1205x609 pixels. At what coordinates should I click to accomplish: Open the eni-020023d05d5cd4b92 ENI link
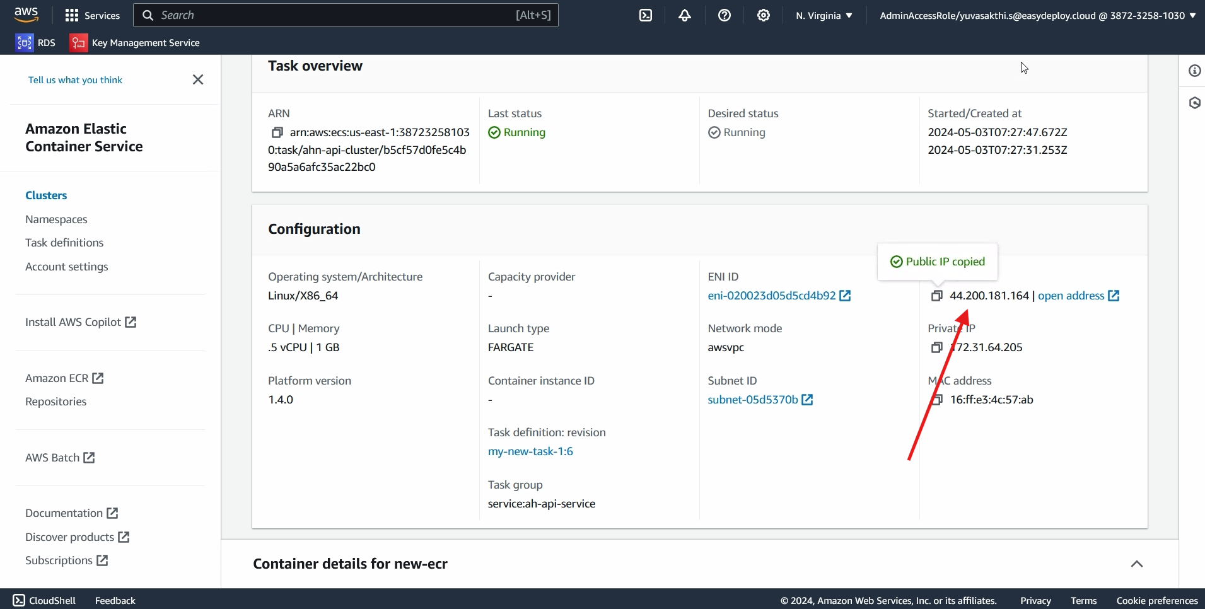(772, 296)
